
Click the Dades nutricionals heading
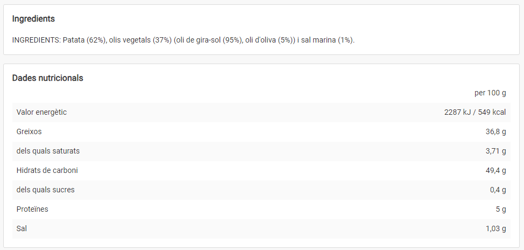tap(47, 78)
